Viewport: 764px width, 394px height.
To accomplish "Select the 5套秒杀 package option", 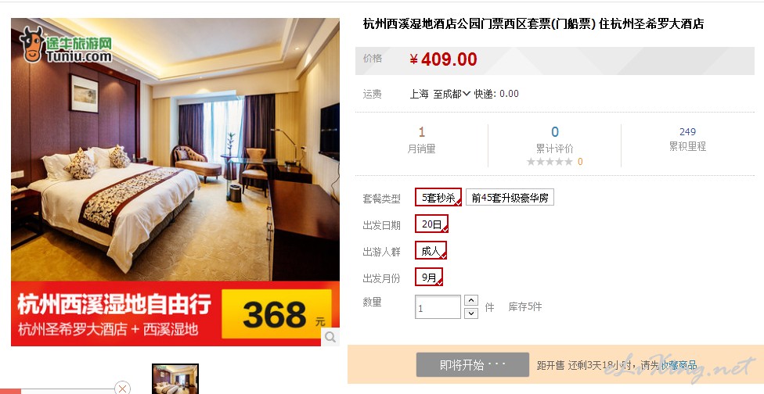I will [x=438, y=198].
